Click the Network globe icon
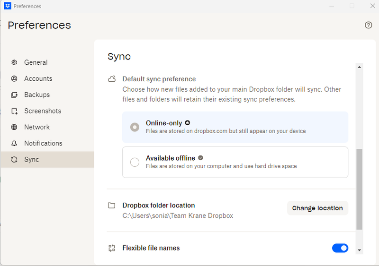Screen dimensions: 379x266 point(14,127)
